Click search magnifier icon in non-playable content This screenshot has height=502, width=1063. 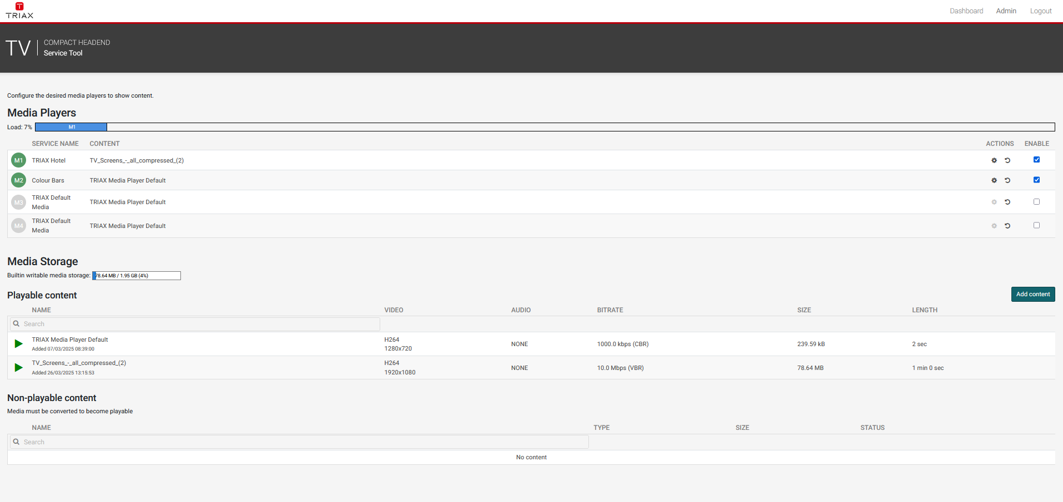(17, 442)
